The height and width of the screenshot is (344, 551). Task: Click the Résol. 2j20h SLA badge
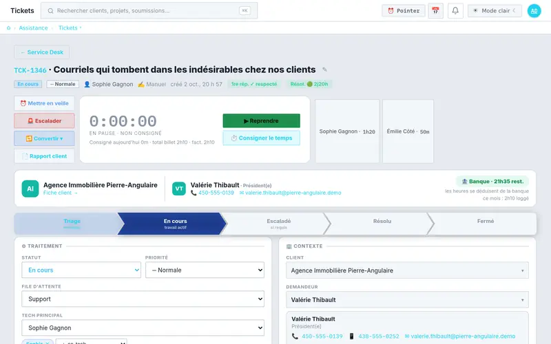(x=309, y=84)
